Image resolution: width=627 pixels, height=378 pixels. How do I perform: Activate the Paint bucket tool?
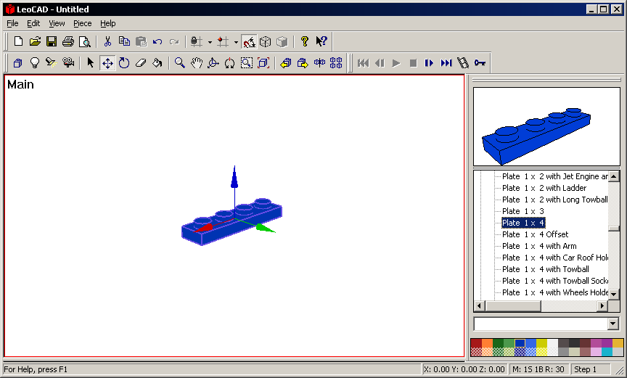(x=157, y=63)
